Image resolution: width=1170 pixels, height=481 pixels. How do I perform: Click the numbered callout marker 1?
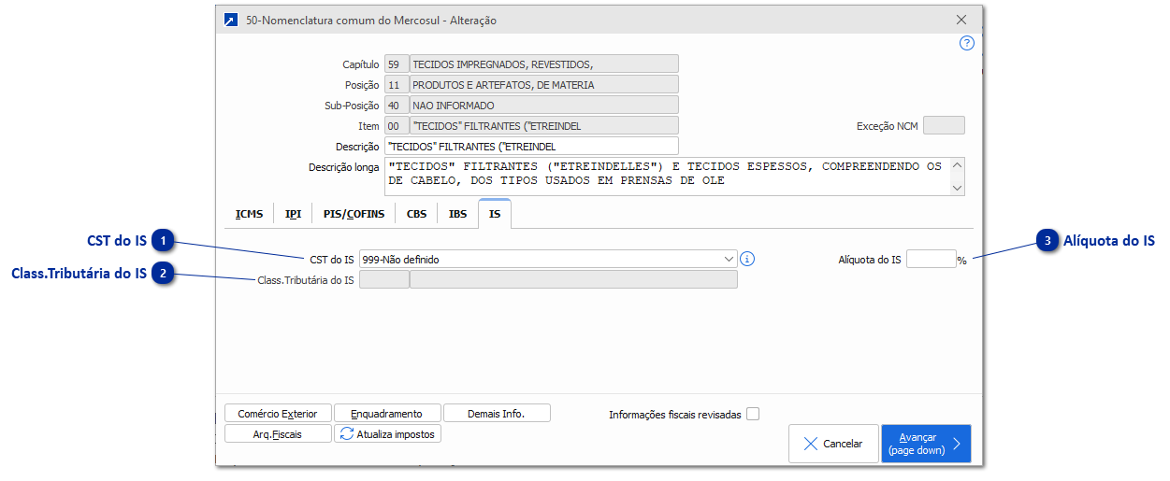pyautogui.click(x=164, y=241)
